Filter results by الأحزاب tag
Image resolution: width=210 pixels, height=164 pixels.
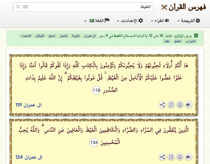pos(191,41)
